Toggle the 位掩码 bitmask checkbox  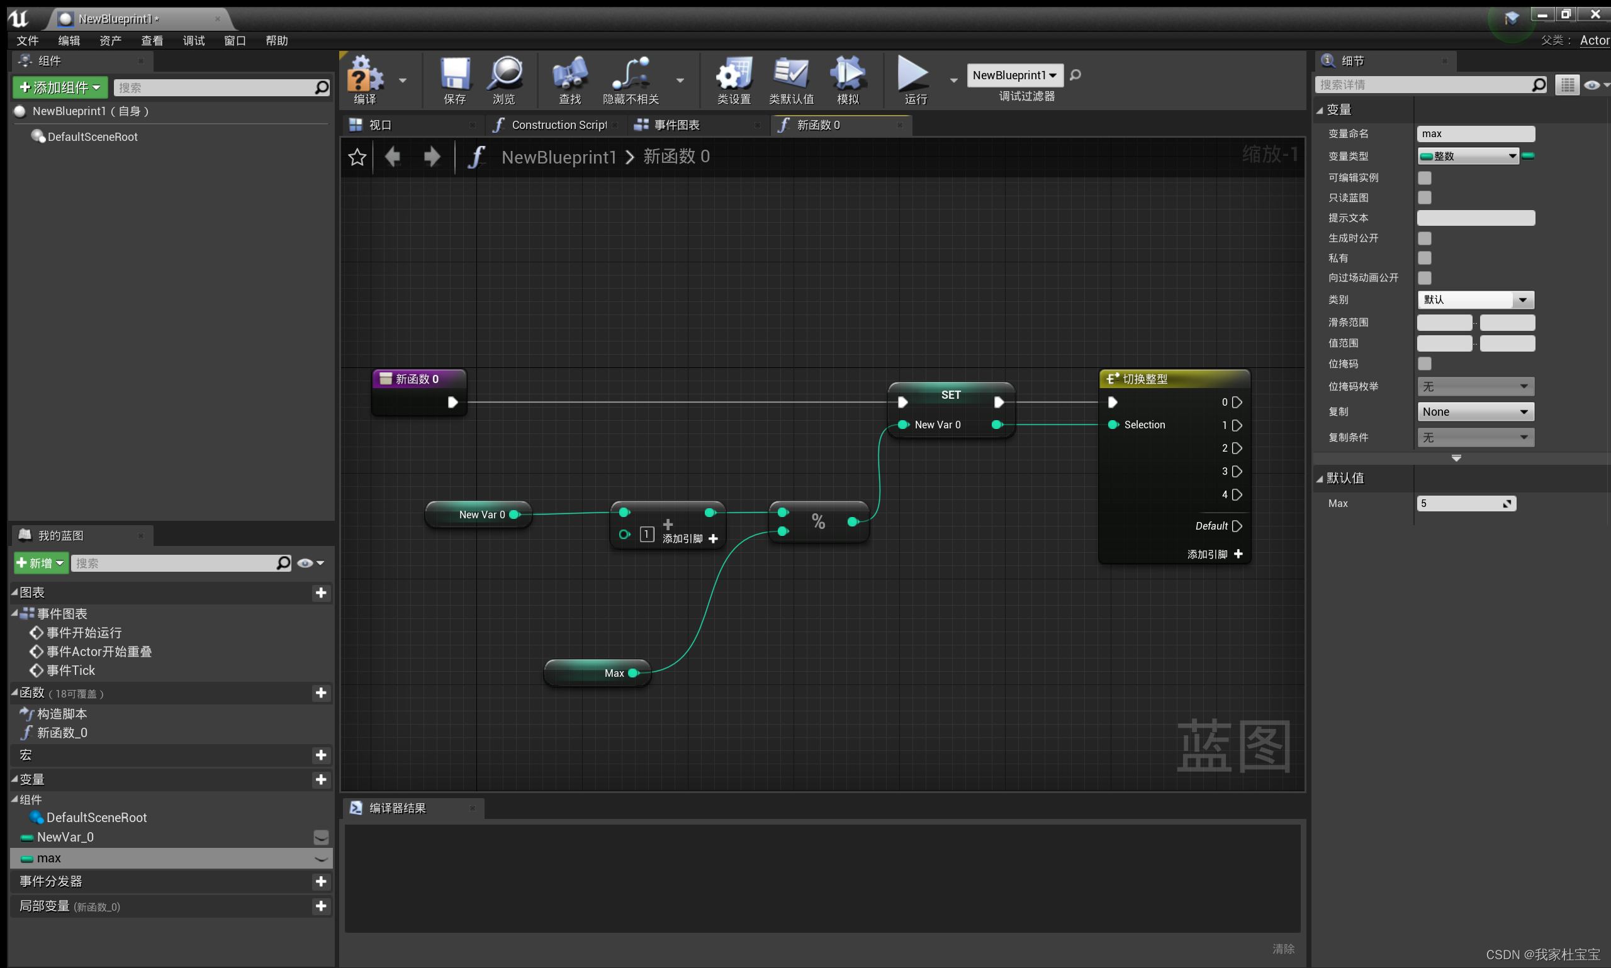click(1424, 364)
